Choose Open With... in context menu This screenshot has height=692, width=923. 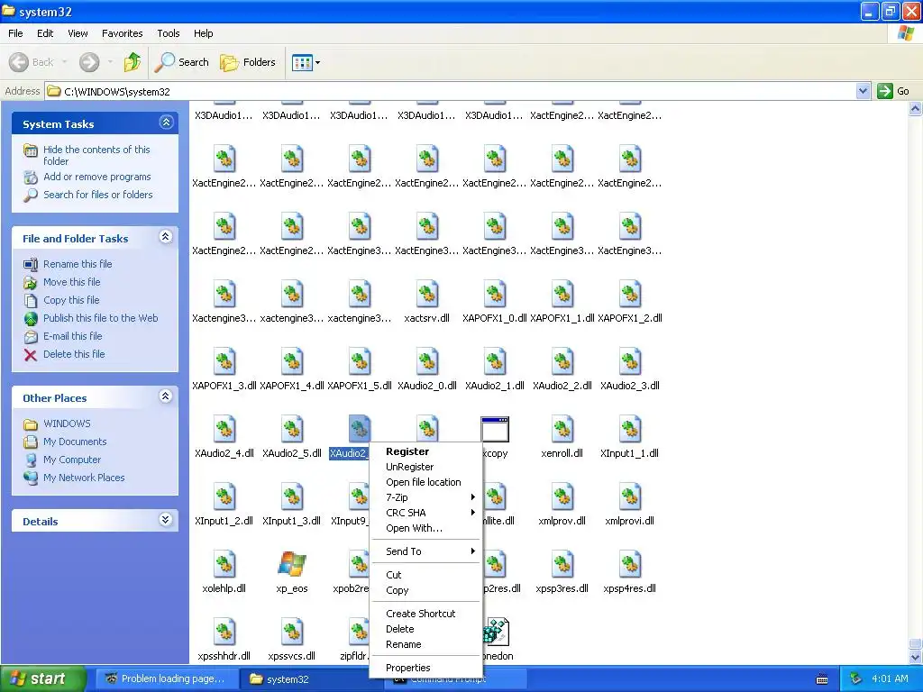425,528
